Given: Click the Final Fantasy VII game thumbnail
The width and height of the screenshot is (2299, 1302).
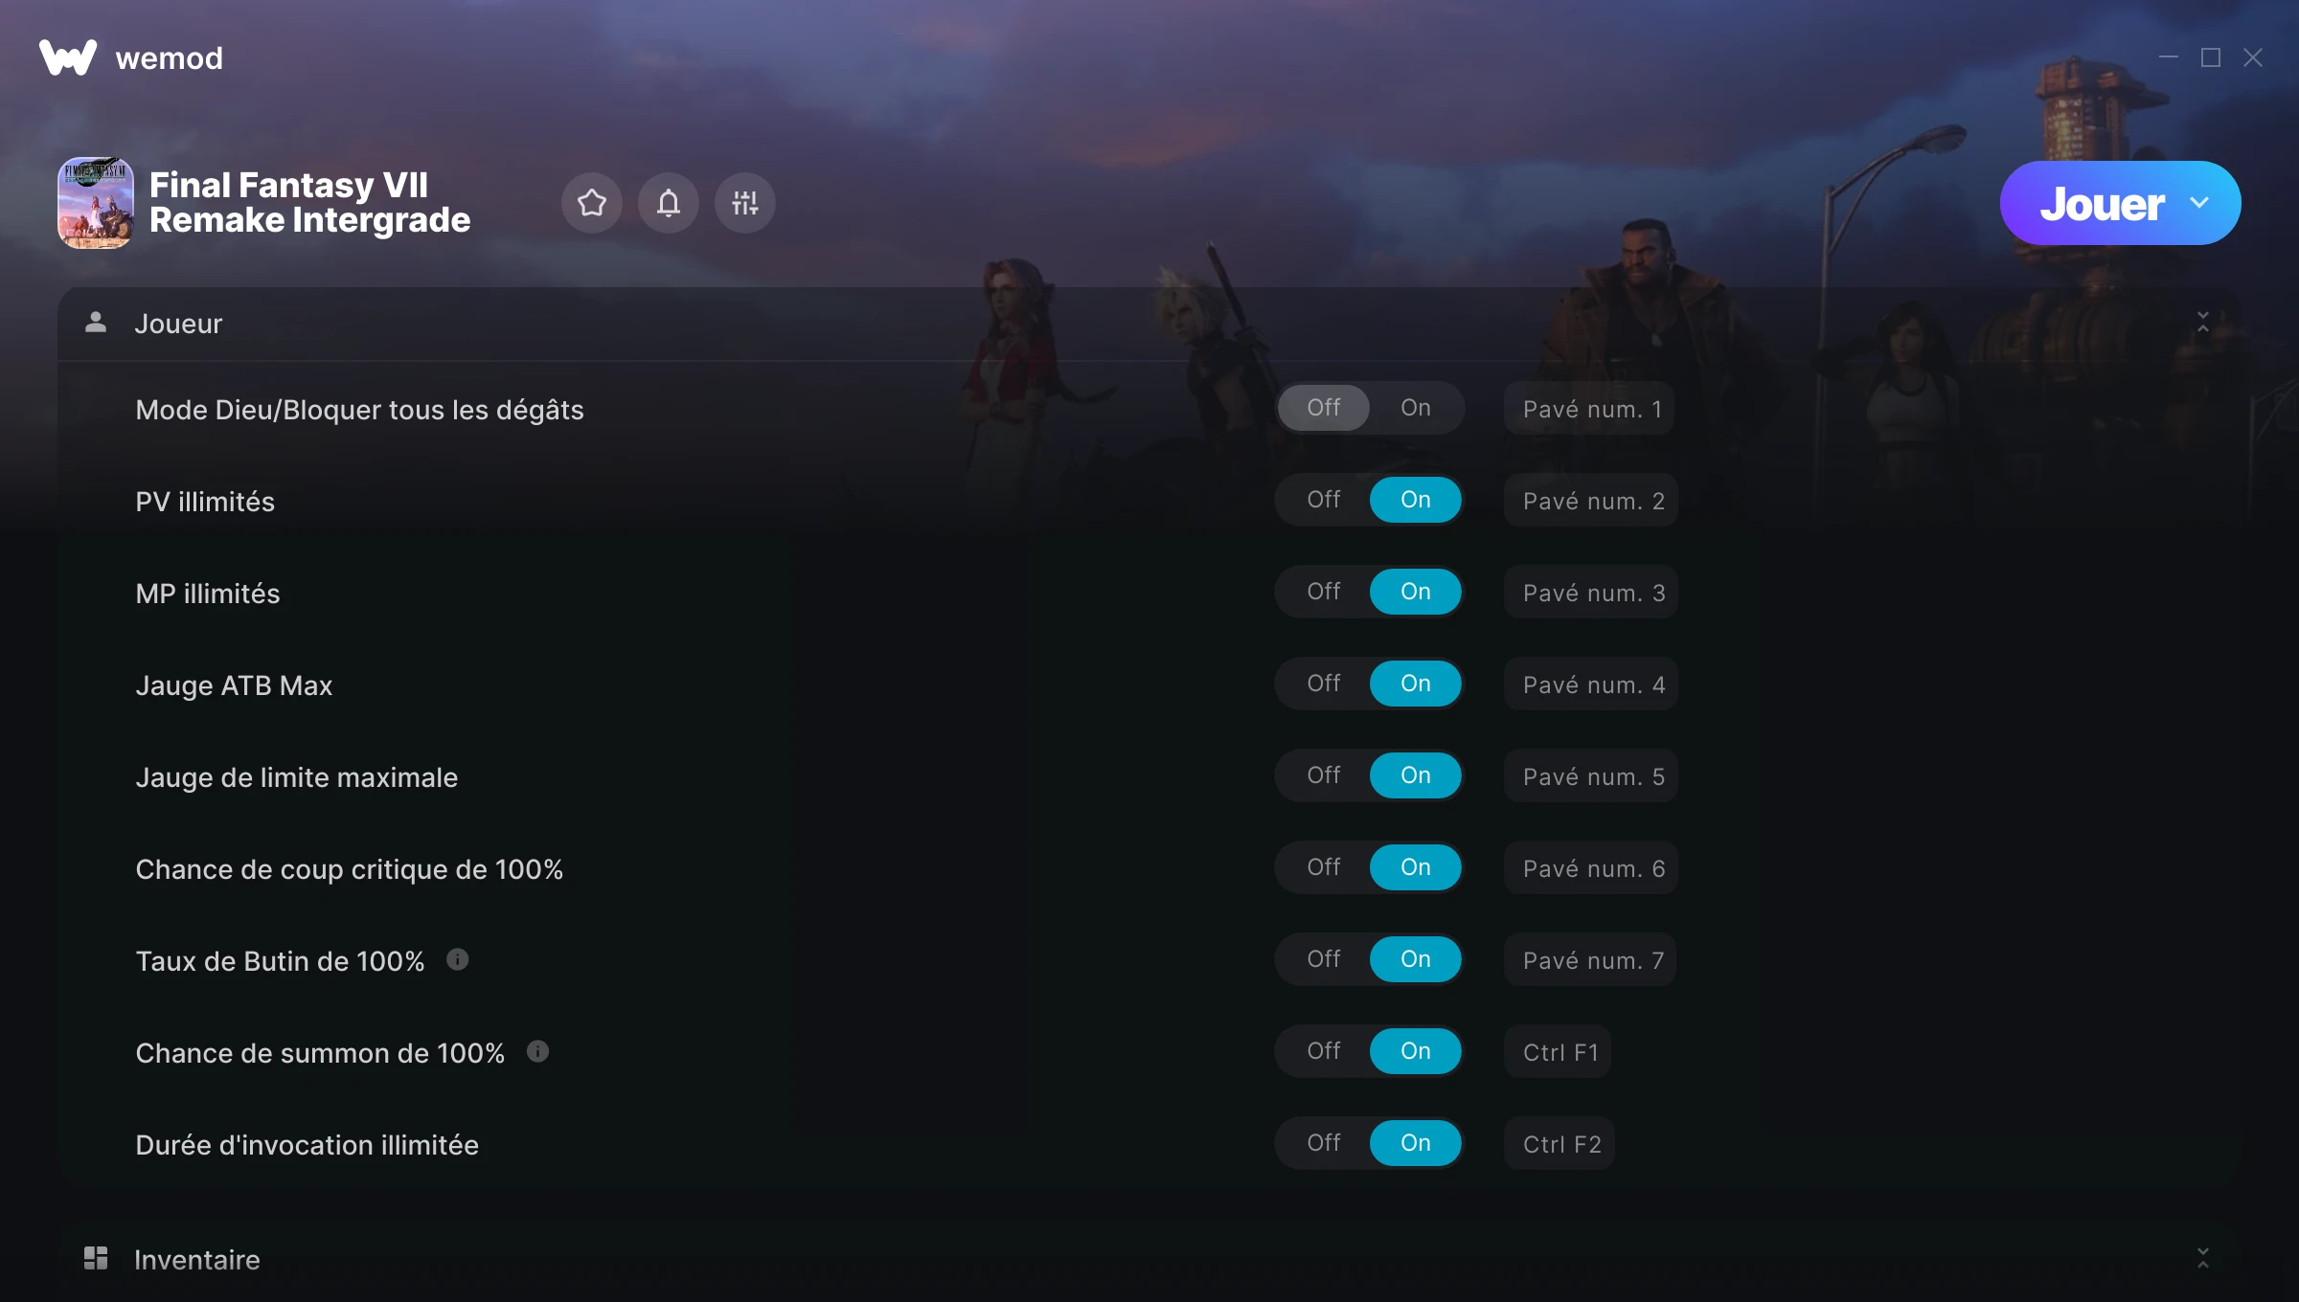Looking at the screenshot, I should pos(96,203).
